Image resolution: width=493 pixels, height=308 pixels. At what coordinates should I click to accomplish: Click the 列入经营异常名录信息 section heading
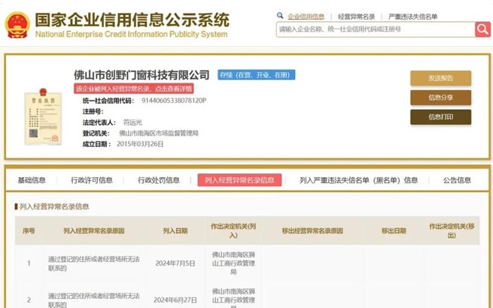[54, 207]
